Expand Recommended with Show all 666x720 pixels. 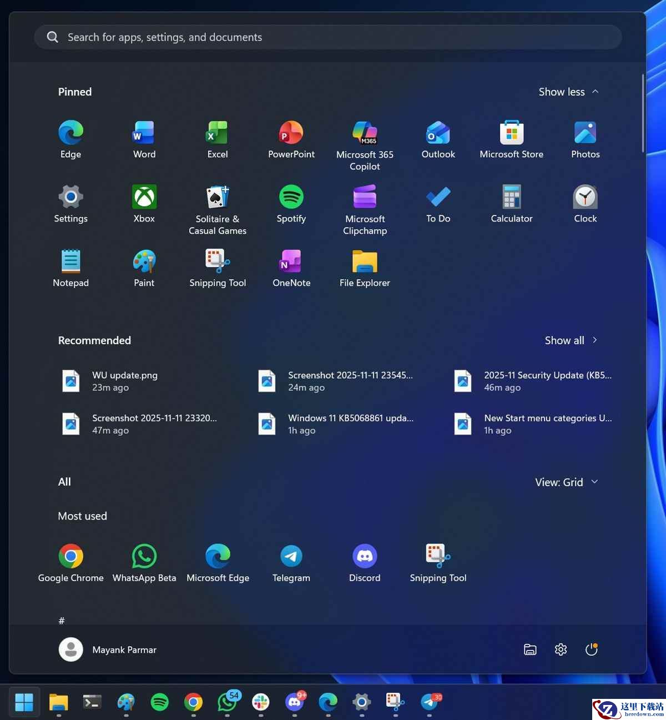point(570,341)
